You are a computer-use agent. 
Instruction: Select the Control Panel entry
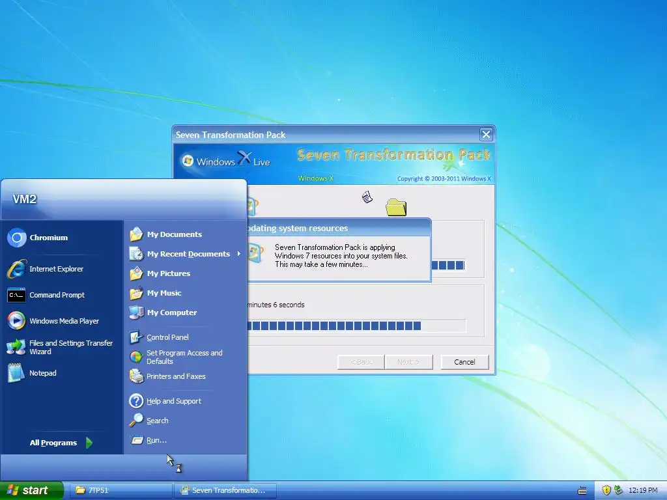tap(167, 337)
